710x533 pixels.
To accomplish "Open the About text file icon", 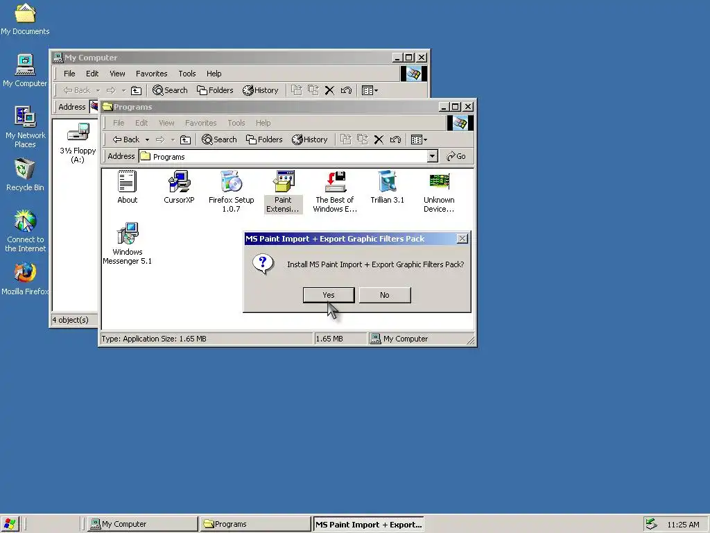I will click(x=128, y=187).
